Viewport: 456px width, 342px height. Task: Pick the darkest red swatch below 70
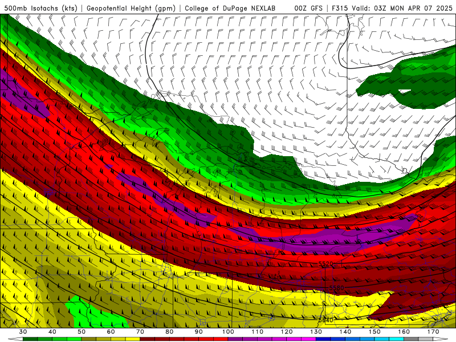(x=148, y=339)
